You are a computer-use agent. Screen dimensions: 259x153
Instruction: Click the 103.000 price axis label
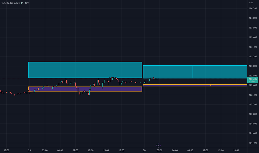[253, 66]
